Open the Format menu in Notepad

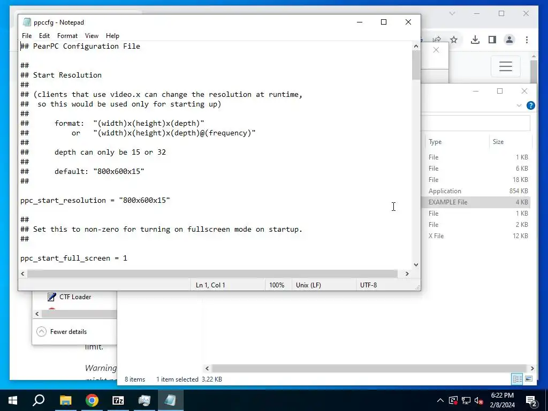coord(67,36)
